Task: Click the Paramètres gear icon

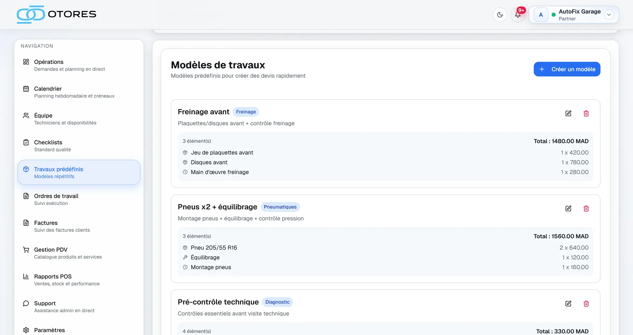Action: click(x=26, y=330)
